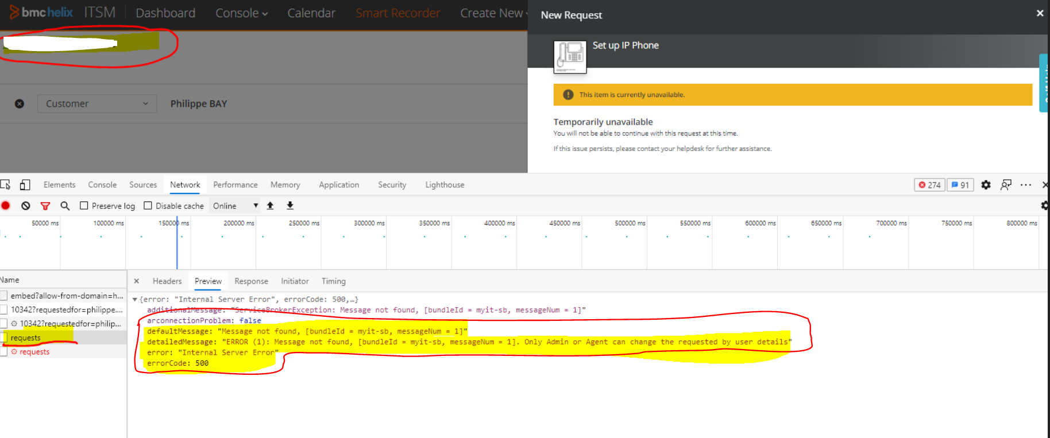Click the DevTools feedback icon

(1006, 185)
